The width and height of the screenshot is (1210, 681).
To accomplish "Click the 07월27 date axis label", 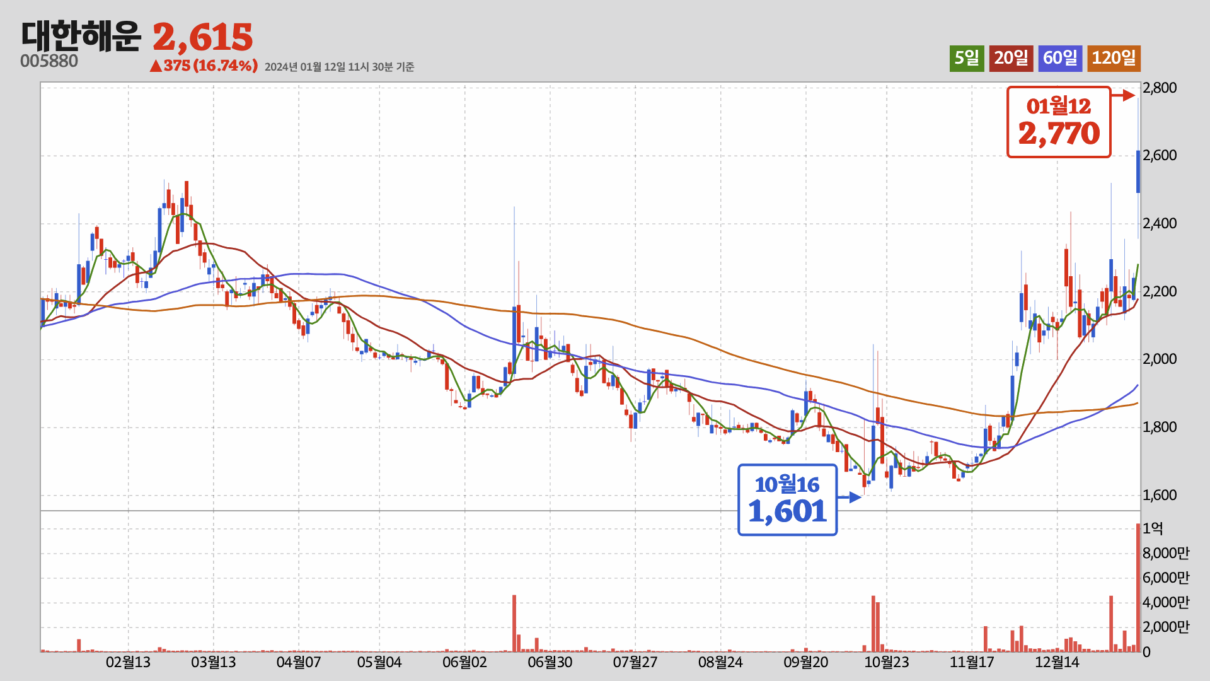I will 635,663.
